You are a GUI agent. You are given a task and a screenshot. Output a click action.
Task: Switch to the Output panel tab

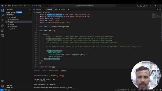[x=45, y=70]
